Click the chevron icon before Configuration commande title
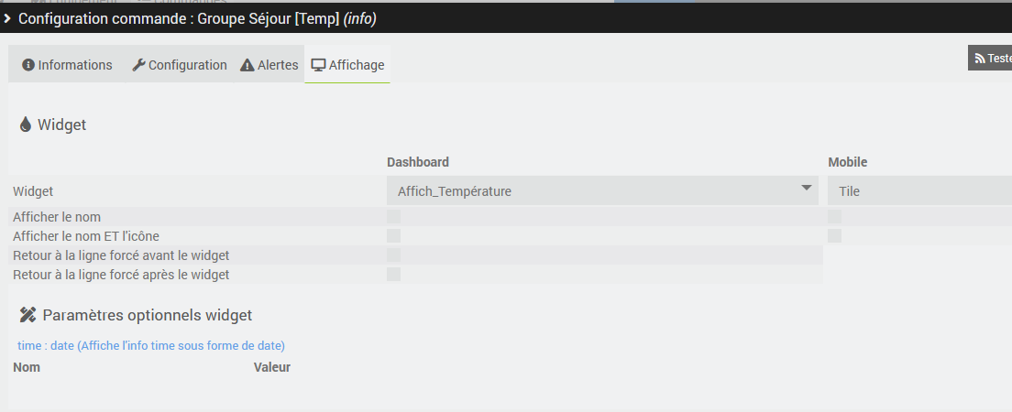The image size is (1012, 412). 7,18
